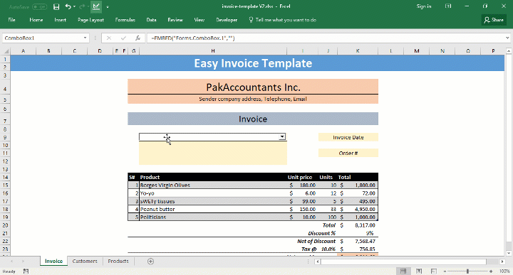Click the Invoice Date cell
This screenshot has height=275, width=513.
click(348, 137)
